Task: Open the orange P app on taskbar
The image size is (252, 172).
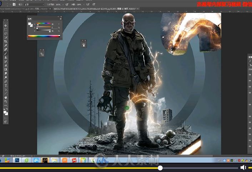Action: 65,160
